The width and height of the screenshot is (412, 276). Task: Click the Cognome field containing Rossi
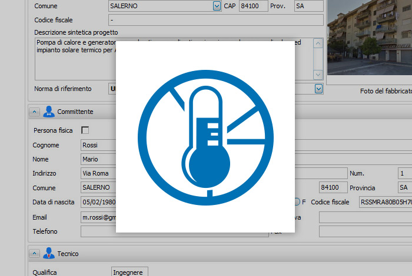click(98, 145)
